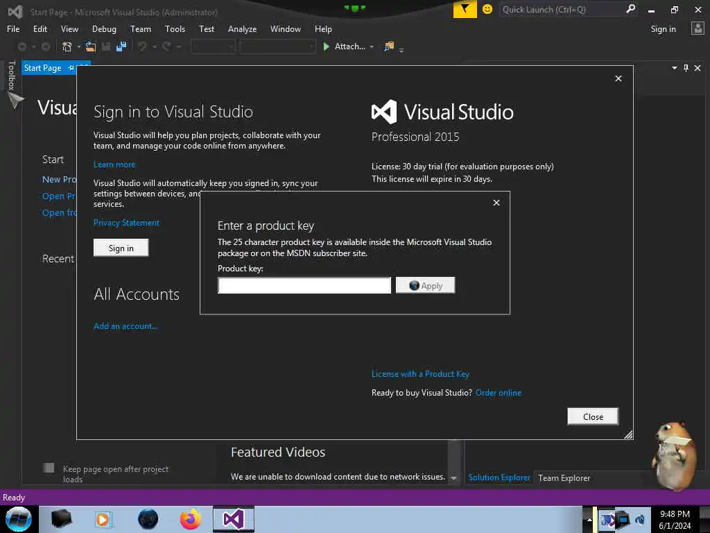The height and width of the screenshot is (533, 710).
Task: Open the Analyze menu
Action: 242,29
